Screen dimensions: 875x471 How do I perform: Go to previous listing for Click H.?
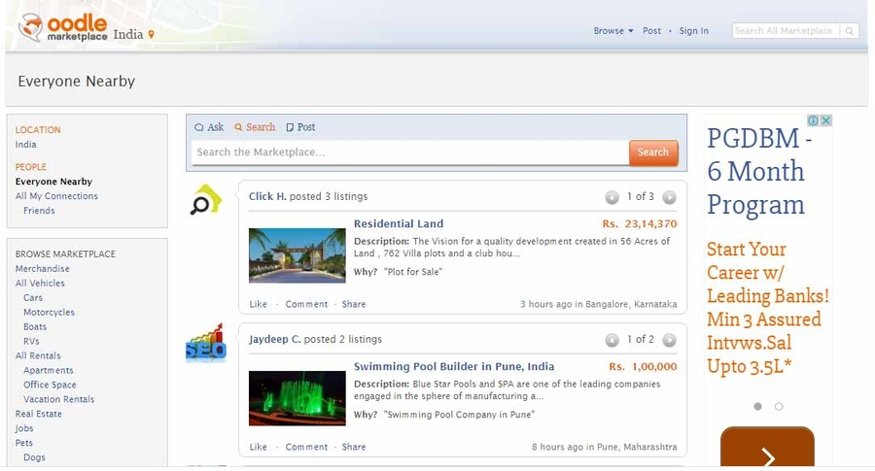pyautogui.click(x=612, y=197)
